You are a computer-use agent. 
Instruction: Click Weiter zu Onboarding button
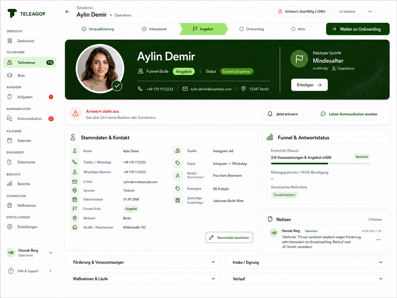click(358, 29)
